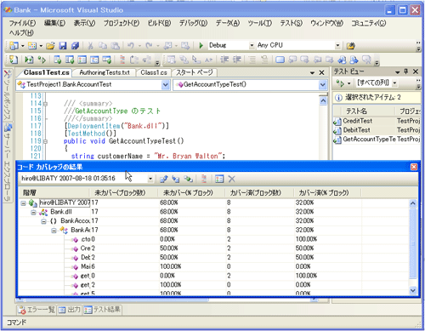Click the code editor scrollbar up arrow

pyautogui.click(x=323, y=100)
